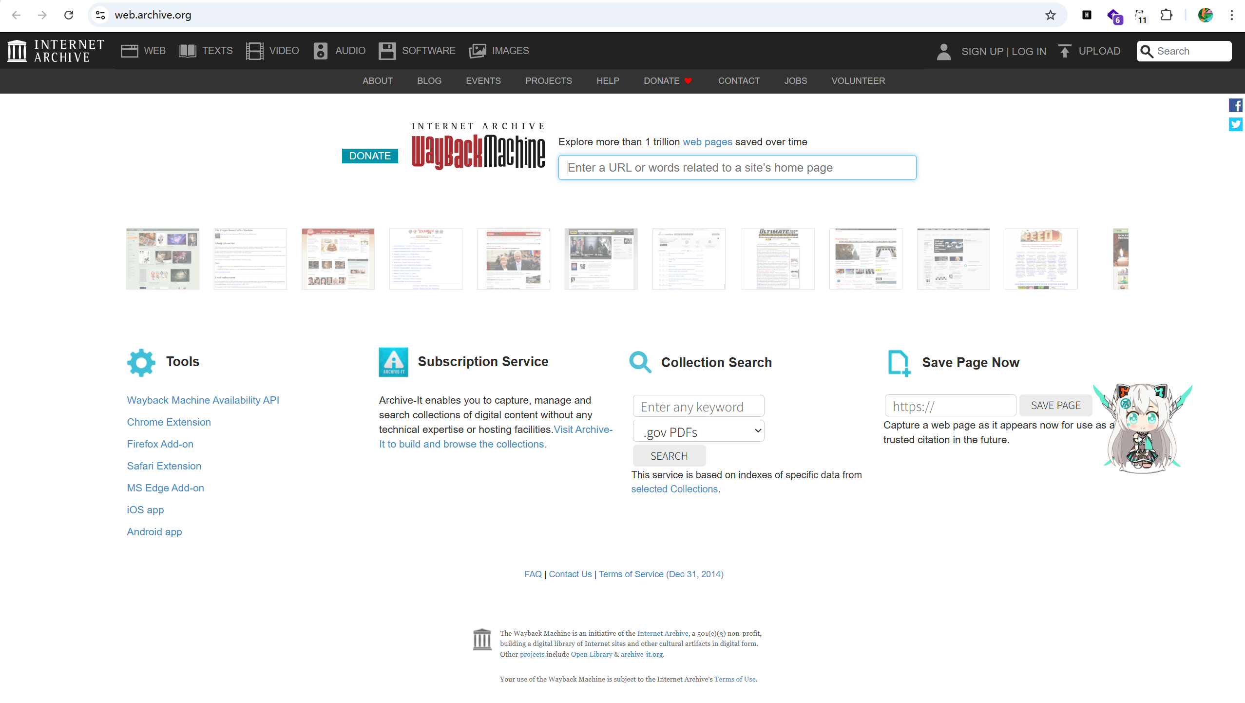The height and width of the screenshot is (703, 1245).
Task: Click the Tools gear icon
Action: click(x=141, y=362)
